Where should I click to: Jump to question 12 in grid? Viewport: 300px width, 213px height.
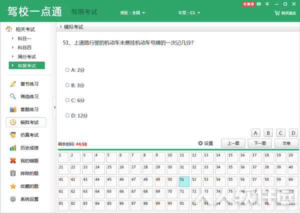tap(196, 157)
